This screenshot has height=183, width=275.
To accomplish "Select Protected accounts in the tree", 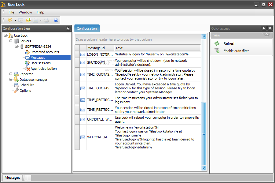I will tap(45, 52).
